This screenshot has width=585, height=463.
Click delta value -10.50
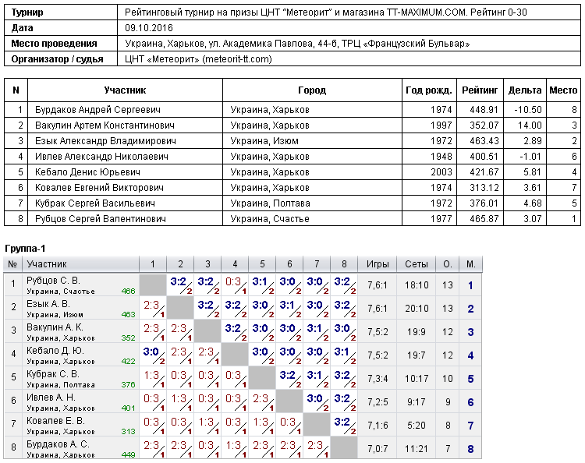tap(527, 110)
